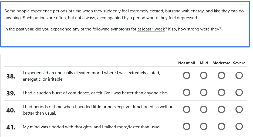Mark 'Moderate' for elevated mood question 38

[x=221, y=76]
